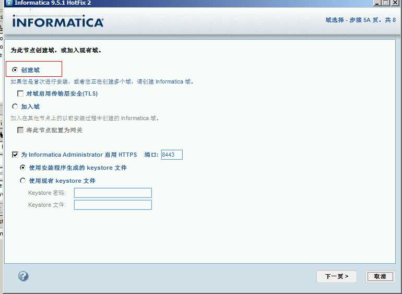
Task: Click the Keystore 密码 input field
Action: [113, 193]
